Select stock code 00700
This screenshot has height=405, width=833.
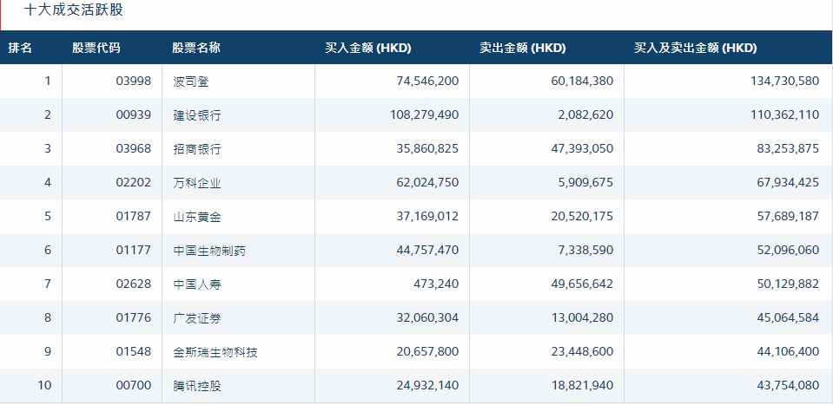(134, 385)
